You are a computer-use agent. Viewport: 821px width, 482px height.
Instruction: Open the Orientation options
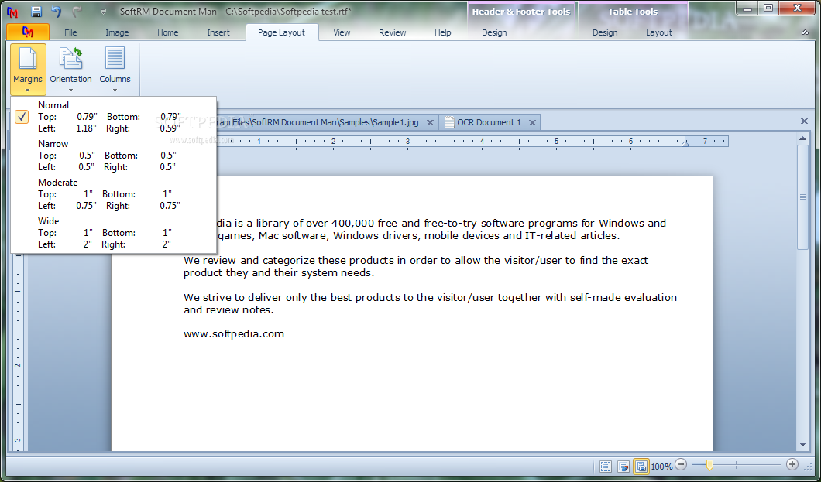[70, 69]
